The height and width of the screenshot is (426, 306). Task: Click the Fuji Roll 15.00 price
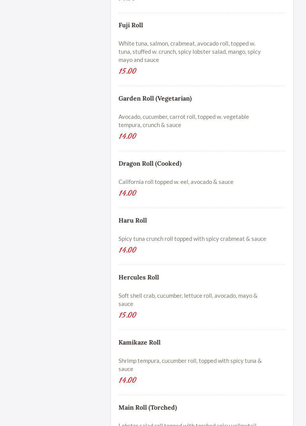pos(127,71)
